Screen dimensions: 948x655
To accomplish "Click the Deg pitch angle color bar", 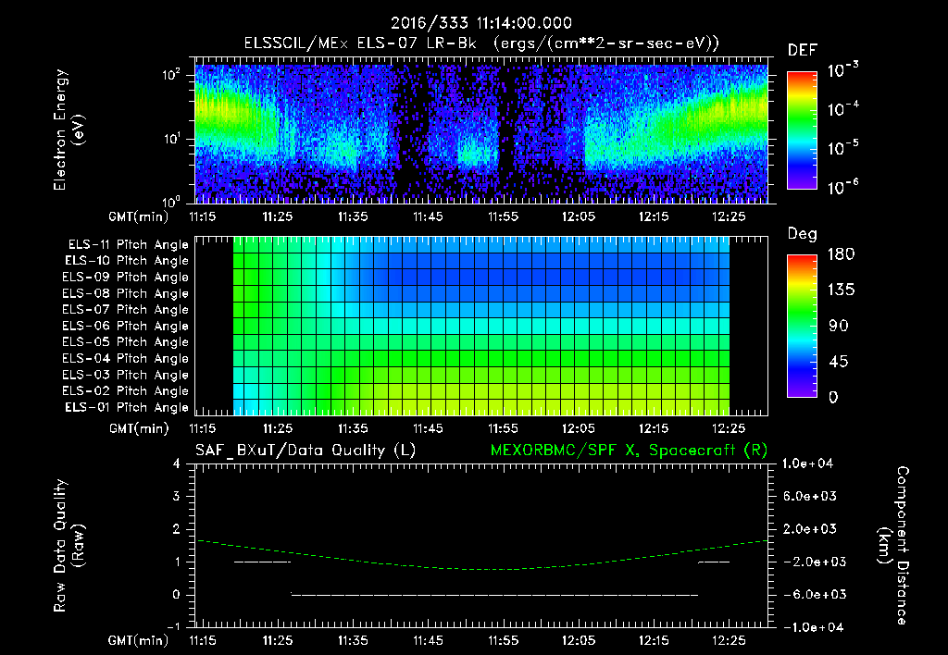I will 802,326.
